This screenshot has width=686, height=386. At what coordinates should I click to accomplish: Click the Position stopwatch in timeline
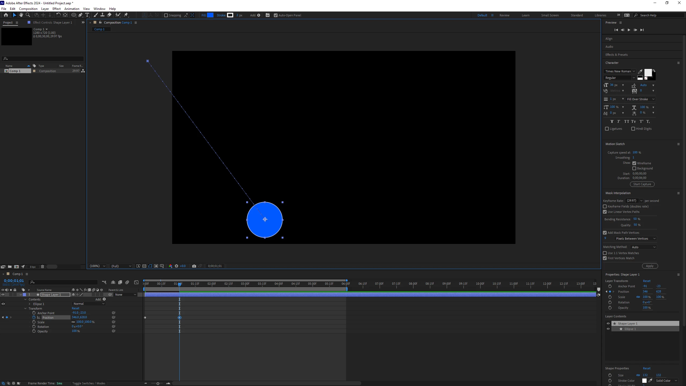pyautogui.click(x=34, y=317)
